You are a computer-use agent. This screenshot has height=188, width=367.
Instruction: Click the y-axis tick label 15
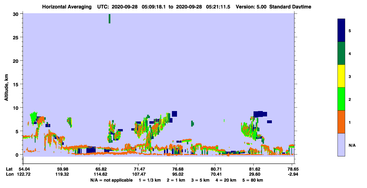(16, 84)
